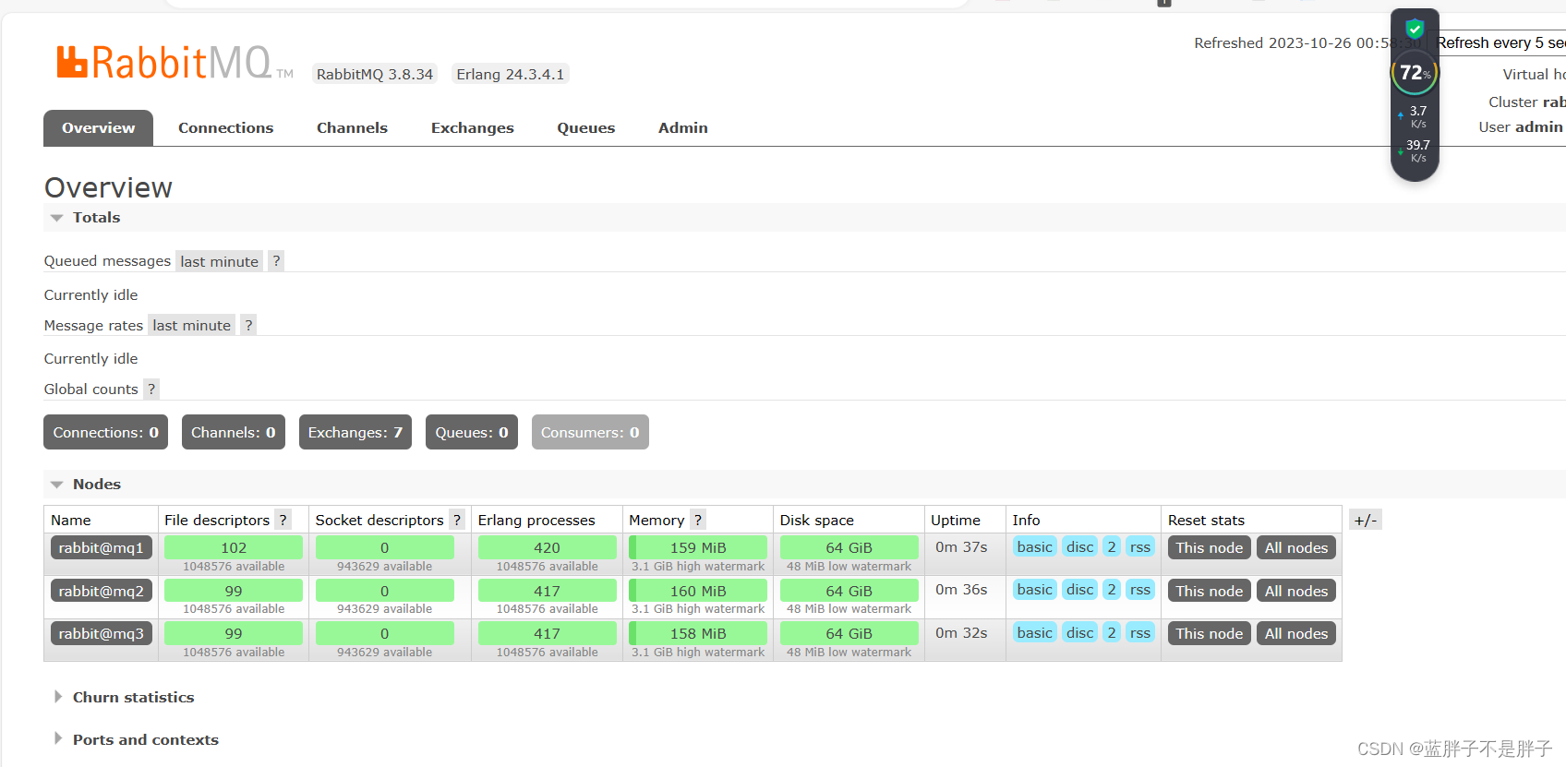
Task: Open the Connections tab
Action: pos(225,128)
